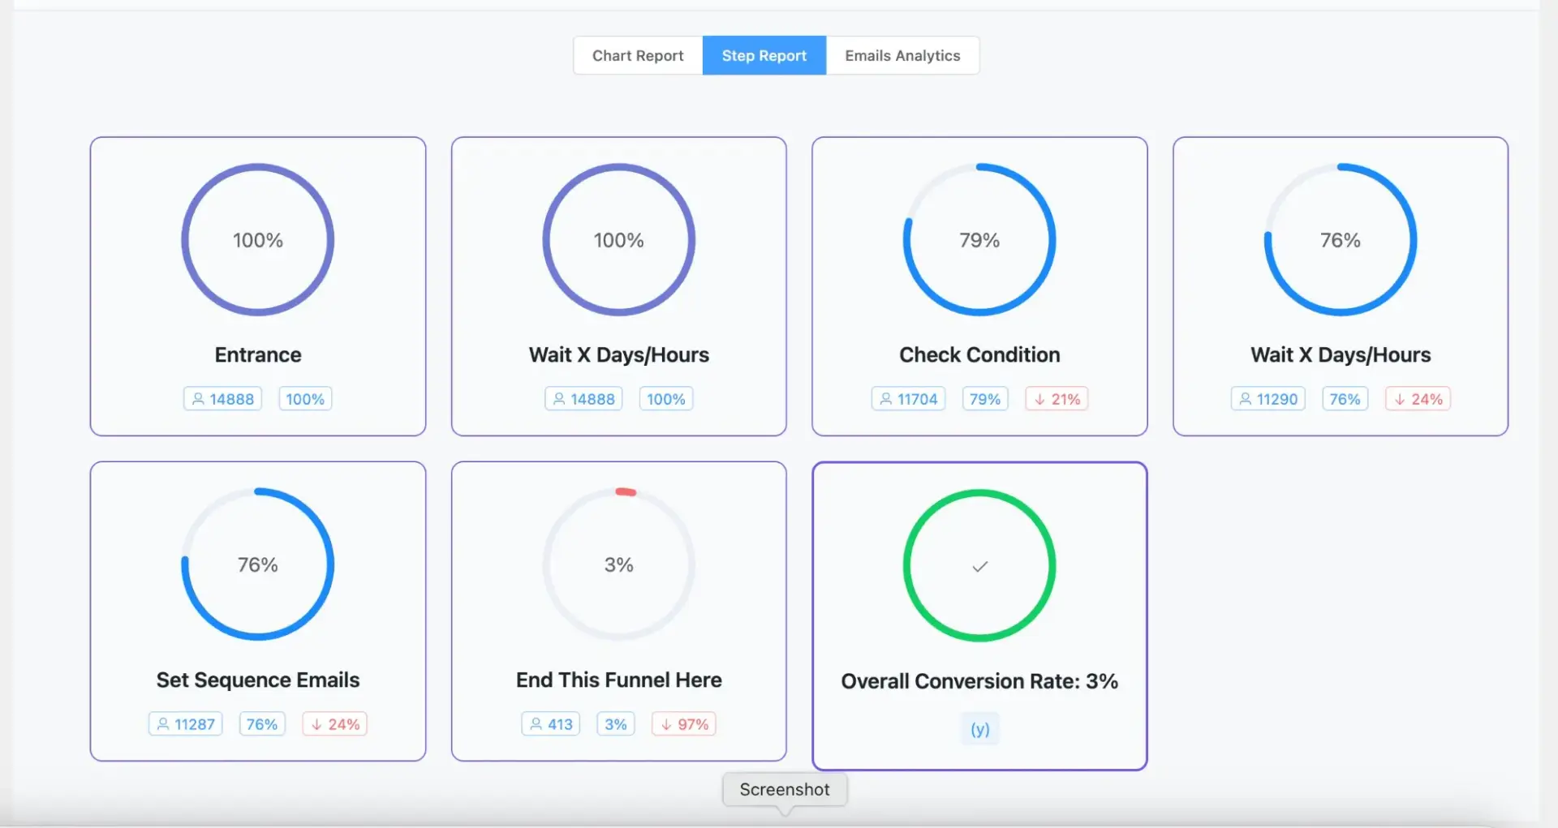Click the 79% badge on Check Condition card
This screenshot has width=1558, height=828.
[984, 398]
